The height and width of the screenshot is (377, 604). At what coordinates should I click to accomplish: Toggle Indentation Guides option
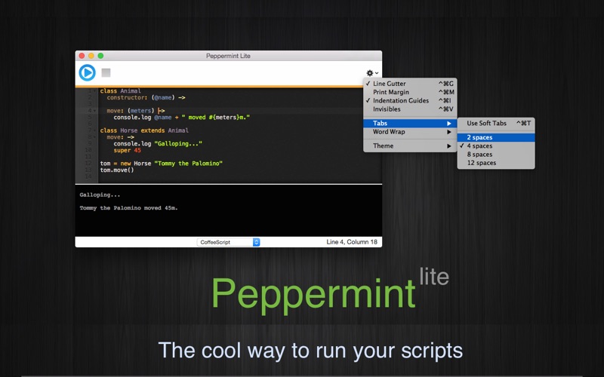410,100
